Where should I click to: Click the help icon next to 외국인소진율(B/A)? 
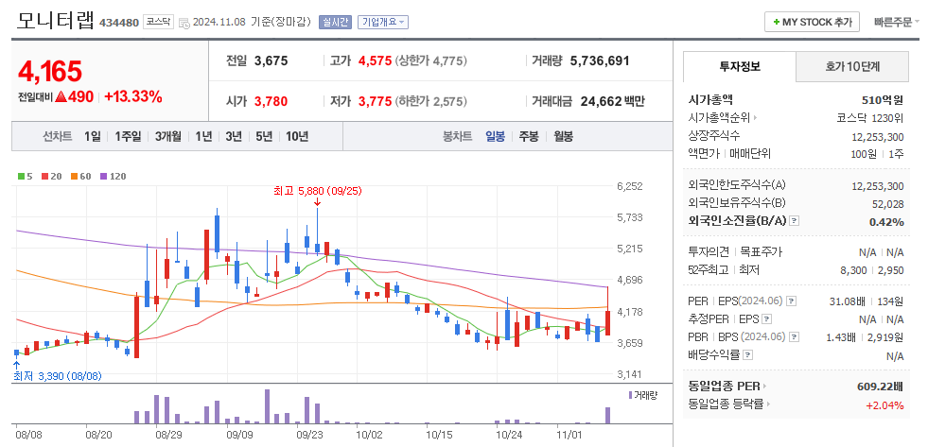coord(795,221)
